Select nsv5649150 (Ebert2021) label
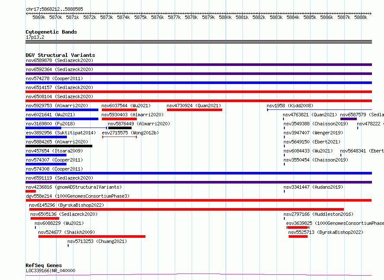 312,142
